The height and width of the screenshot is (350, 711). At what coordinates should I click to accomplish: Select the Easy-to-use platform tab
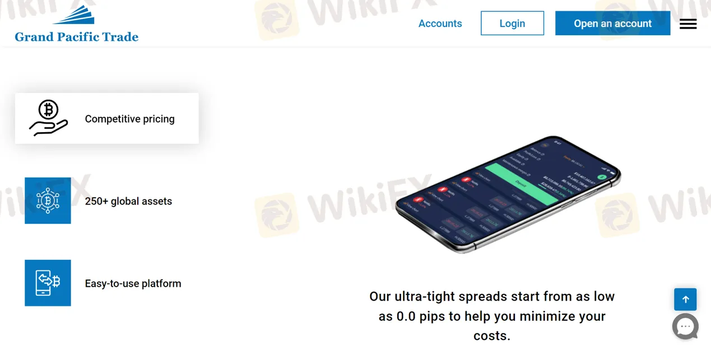tap(106, 283)
